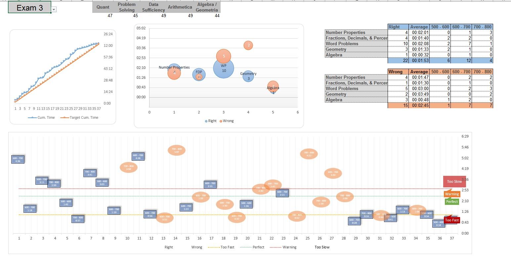511x256 pixels.
Task: Click Right entry in bottom chart legend
Action: pos(169,247)
